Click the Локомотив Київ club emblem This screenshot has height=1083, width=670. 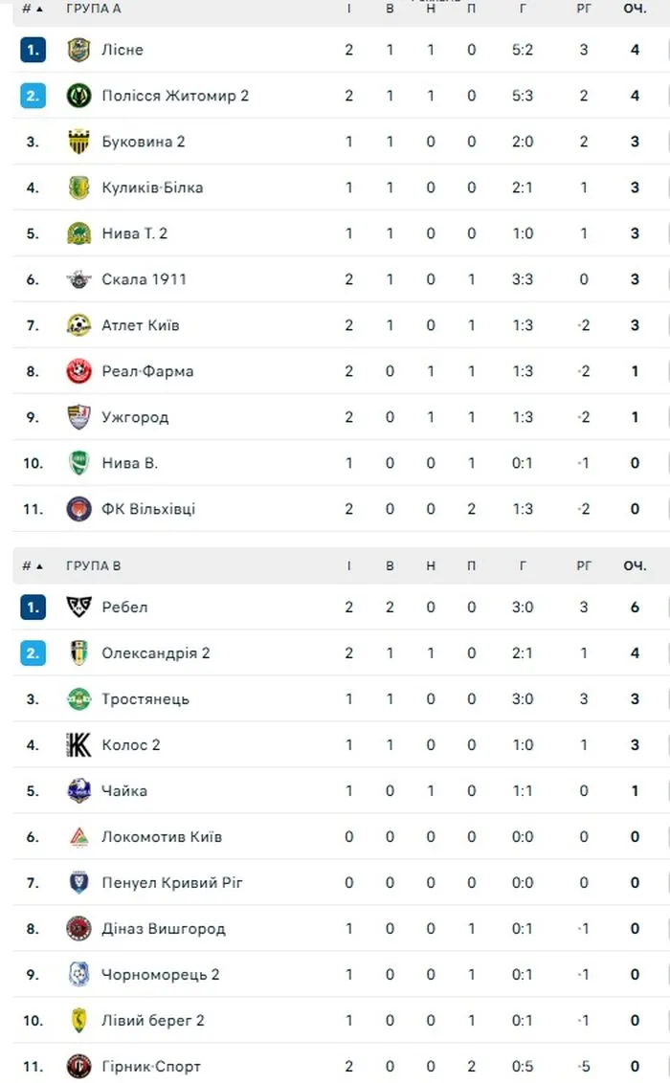coord(78,836)
